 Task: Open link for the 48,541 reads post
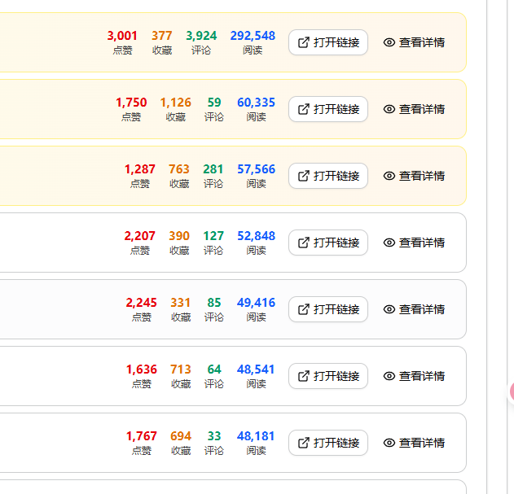(x=328, y=376)
